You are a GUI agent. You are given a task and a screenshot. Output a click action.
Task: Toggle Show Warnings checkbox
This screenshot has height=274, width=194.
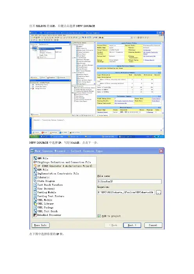tap(75, 98)
